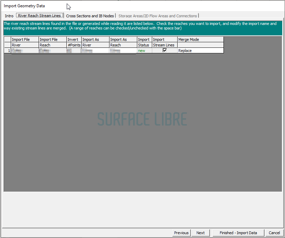Open Merge Mode cell showing Replace
The width and height of the screenshot is (285, 238).
coord(200,51)
